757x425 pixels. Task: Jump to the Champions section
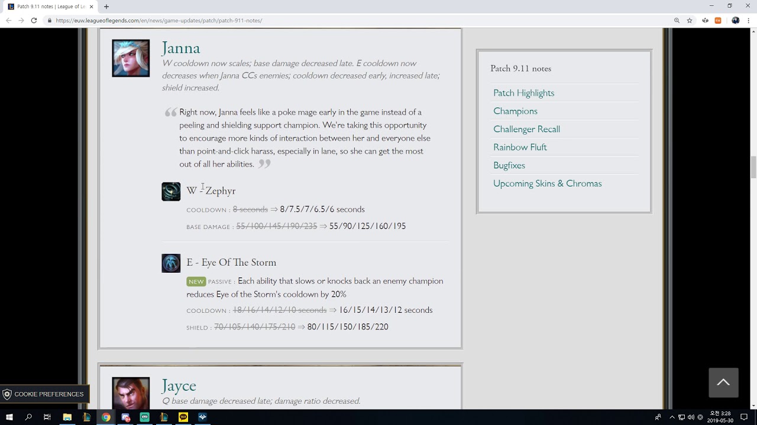pyautogui.click(x=515, y=111)
